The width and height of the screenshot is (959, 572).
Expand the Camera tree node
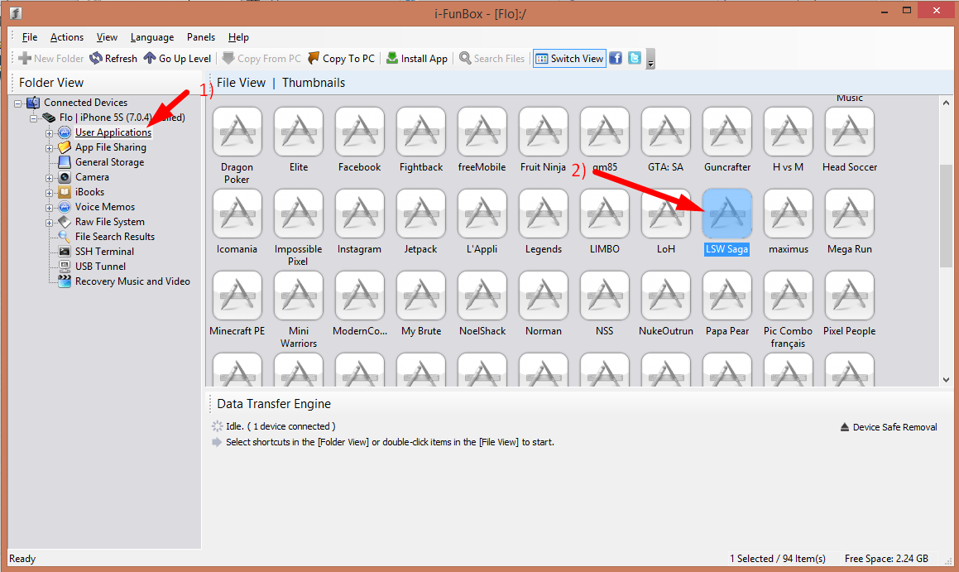(49, 178)
